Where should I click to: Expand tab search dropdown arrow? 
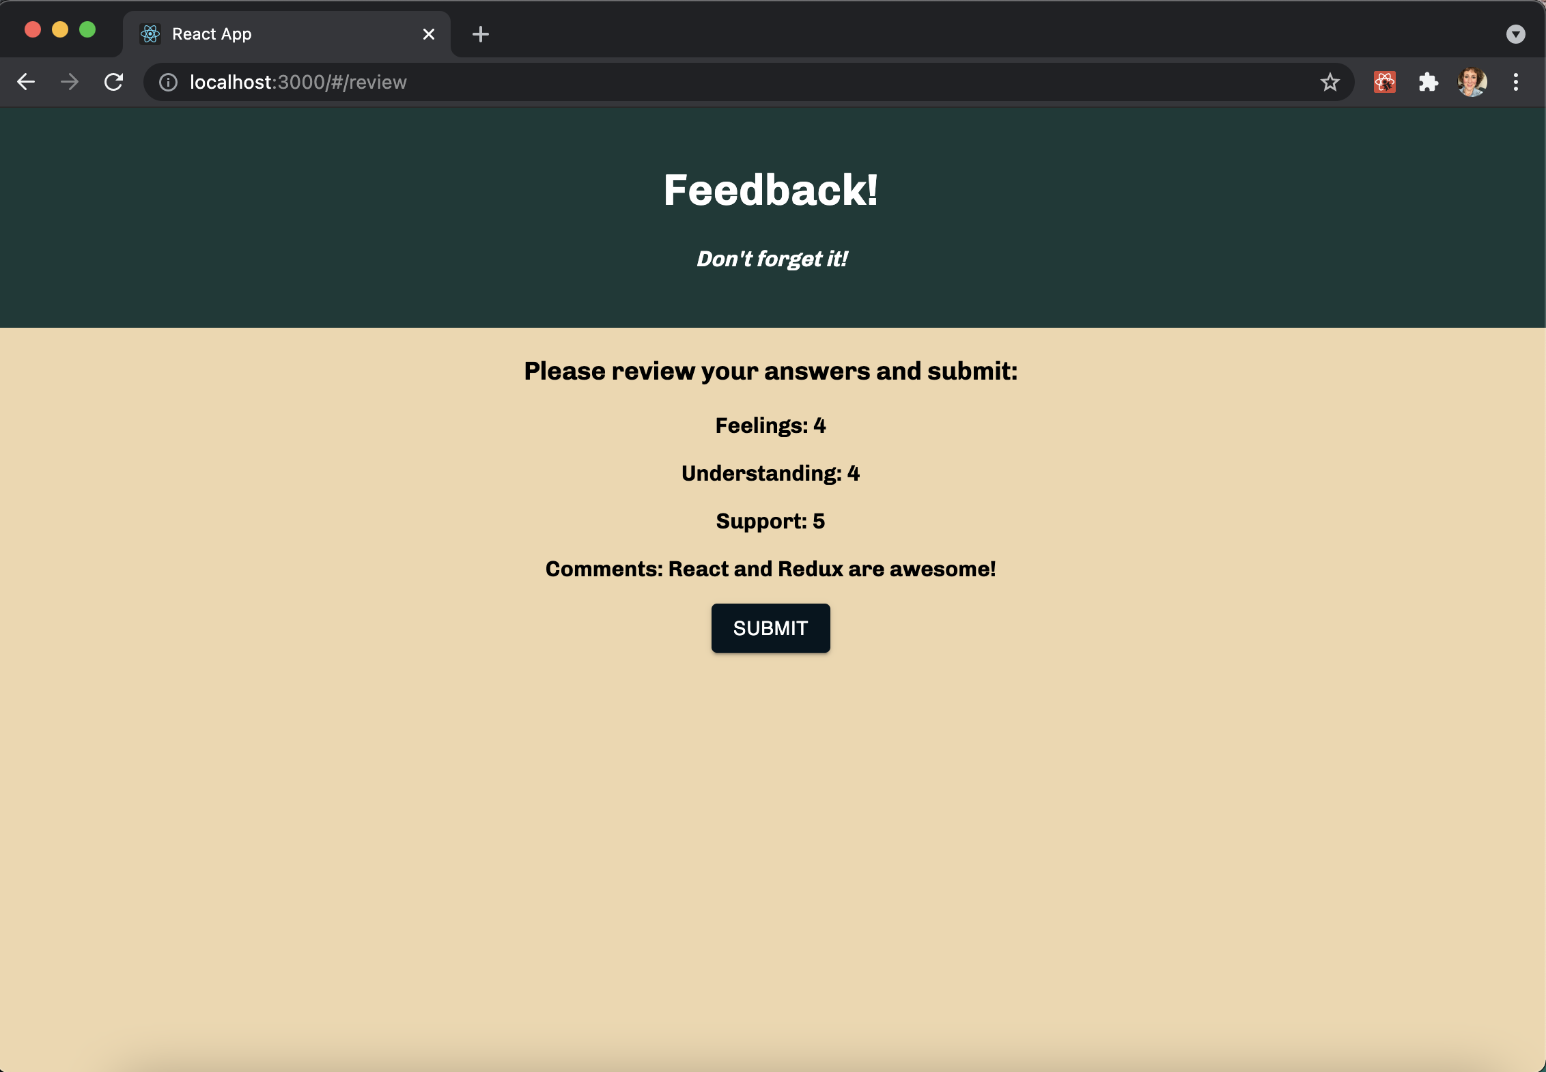1515,34
